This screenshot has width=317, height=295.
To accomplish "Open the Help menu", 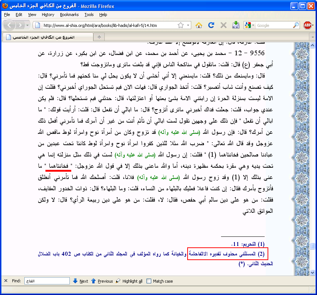I will 103,15.
